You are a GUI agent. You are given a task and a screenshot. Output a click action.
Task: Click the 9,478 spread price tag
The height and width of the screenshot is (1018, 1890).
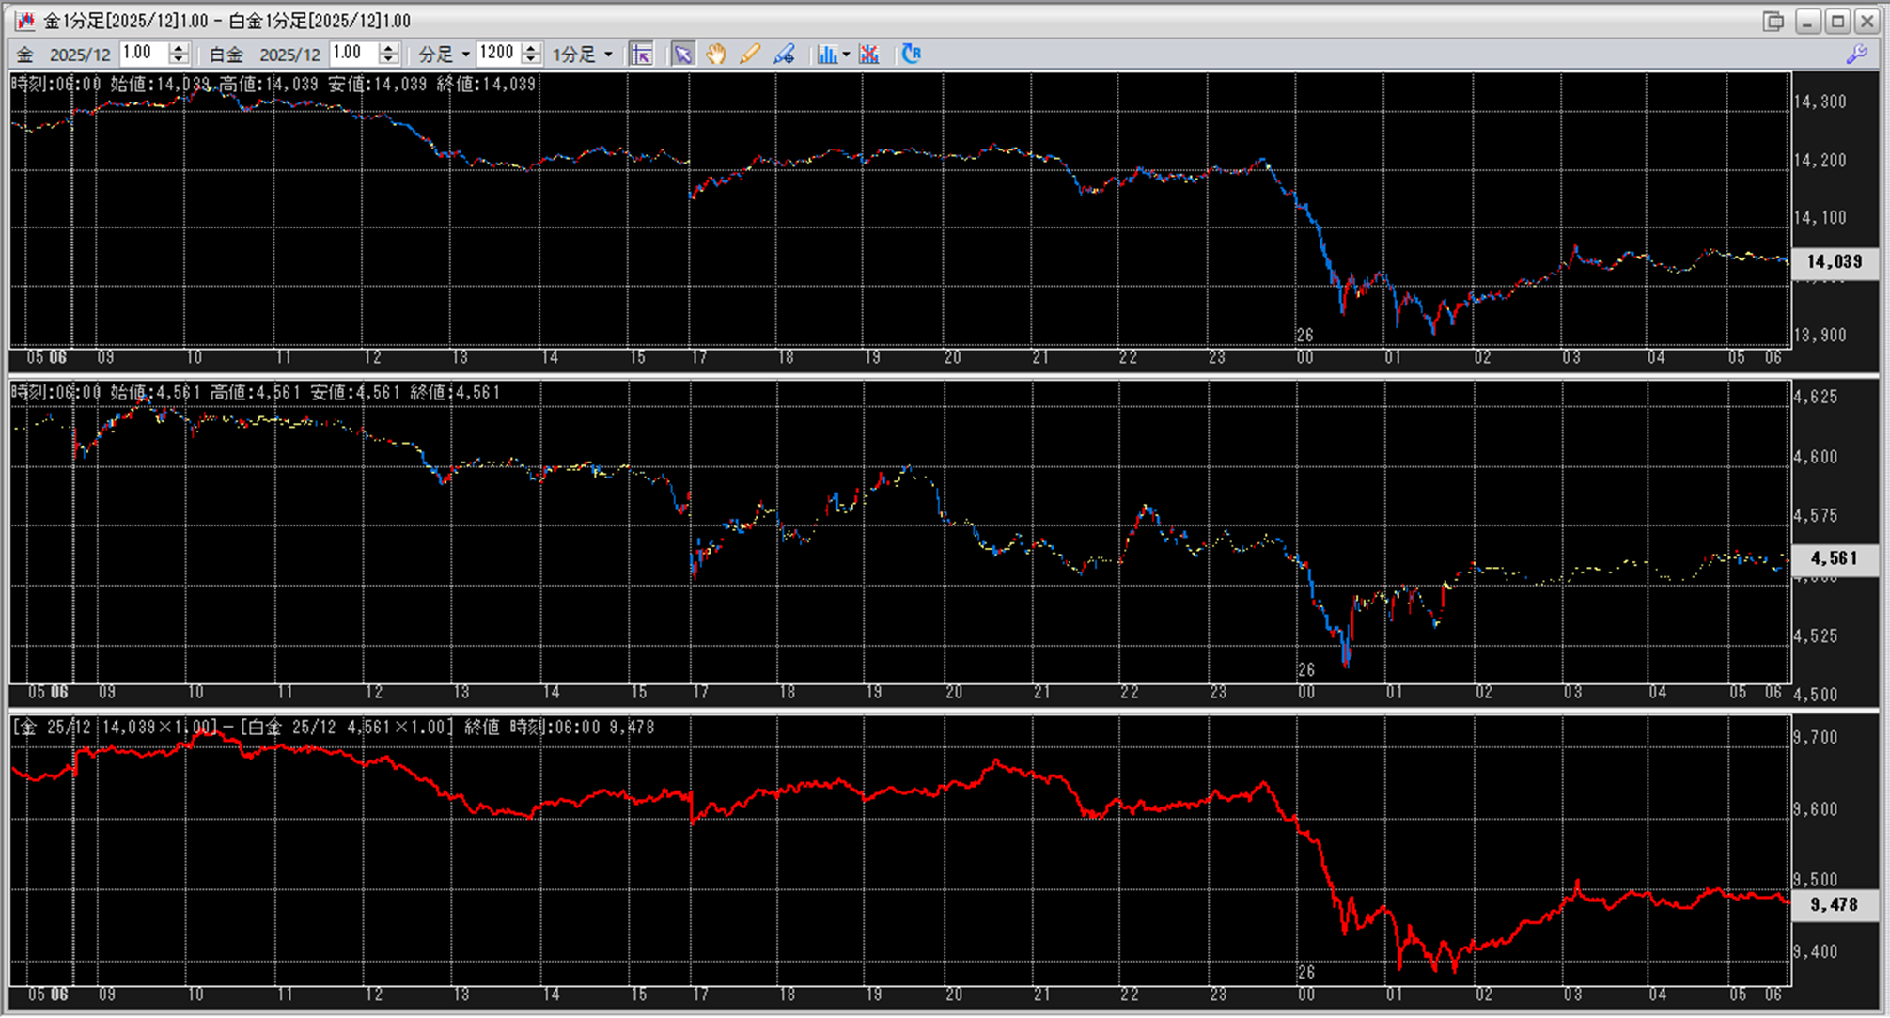tap(1834, 904)
